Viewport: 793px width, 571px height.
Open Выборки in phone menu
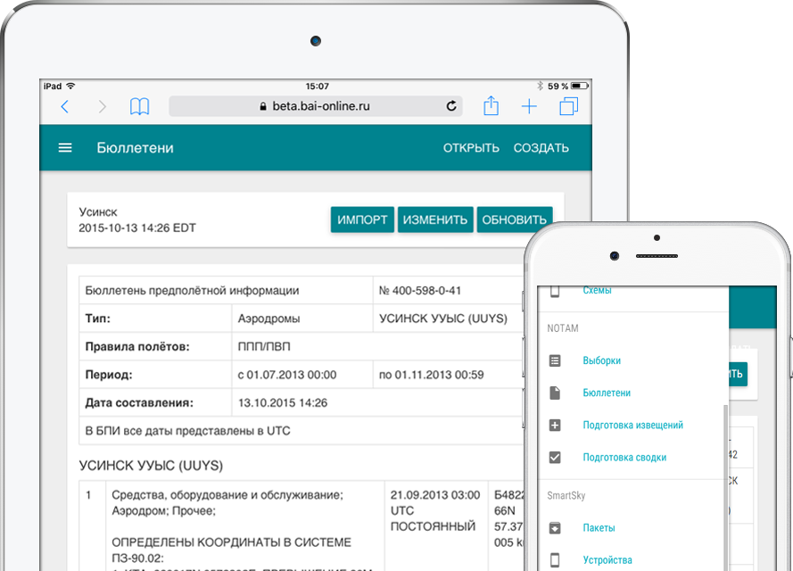point(601,360)
